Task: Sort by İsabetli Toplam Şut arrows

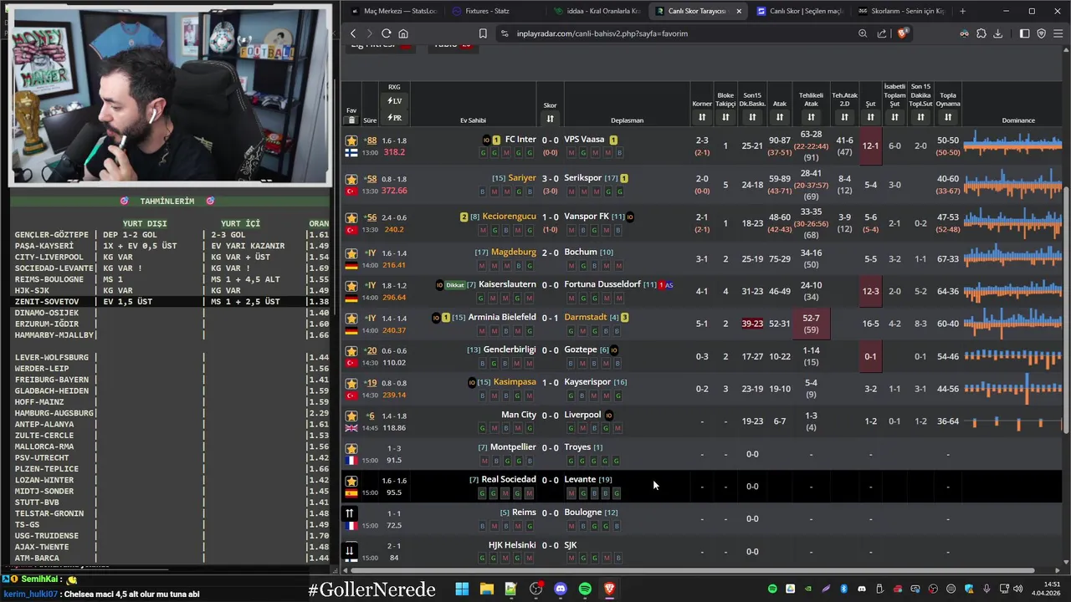Action: click(x=894, y=117)
